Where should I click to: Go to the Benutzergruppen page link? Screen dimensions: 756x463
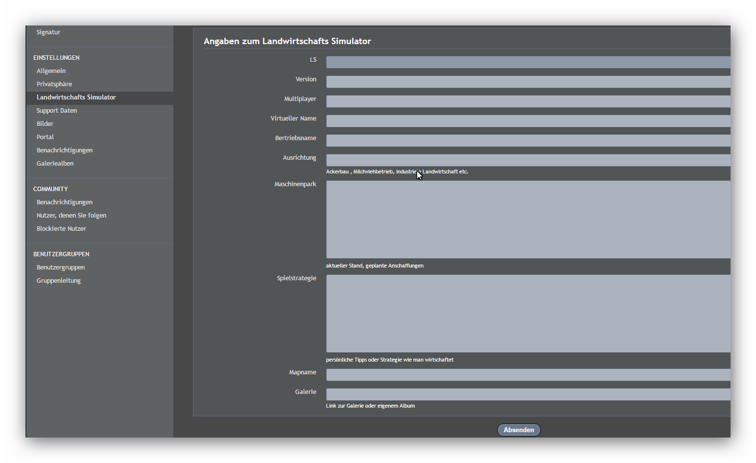tap(61, 268)
